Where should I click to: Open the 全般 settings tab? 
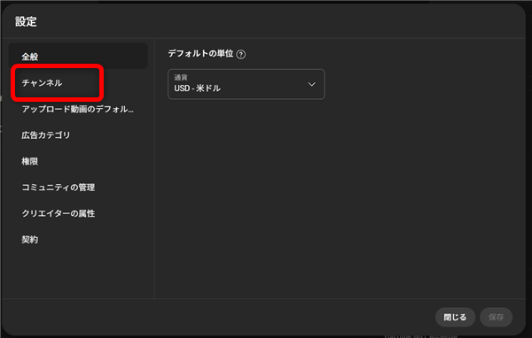pyautogui.click(x=78, y=57)
